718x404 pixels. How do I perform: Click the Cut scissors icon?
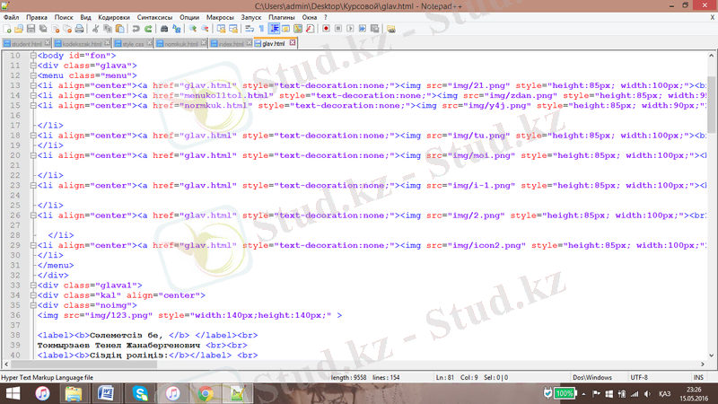pos(95,29)
